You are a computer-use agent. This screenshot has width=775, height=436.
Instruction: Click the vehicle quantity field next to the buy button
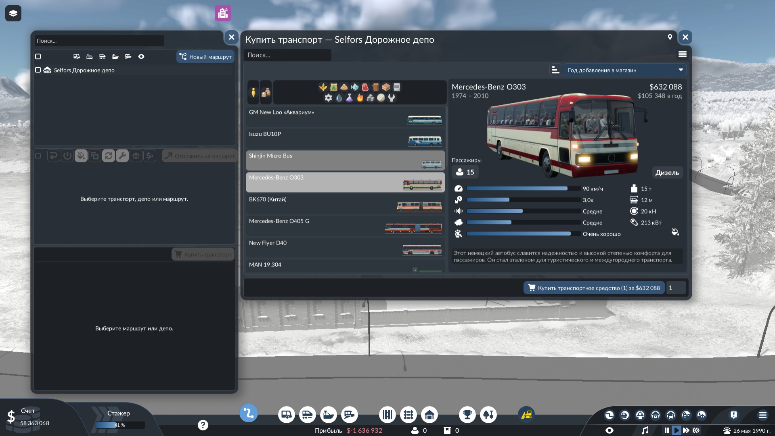point(676,288)
